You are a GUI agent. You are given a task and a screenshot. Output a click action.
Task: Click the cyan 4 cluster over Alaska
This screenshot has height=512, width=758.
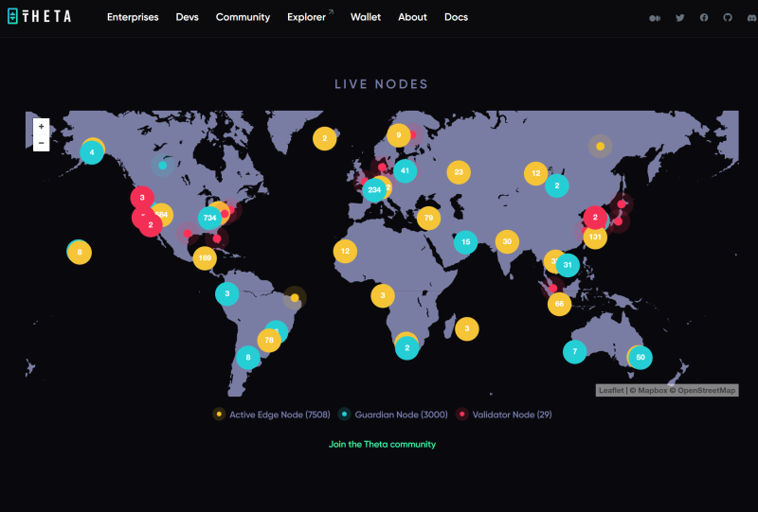point(92,152)
